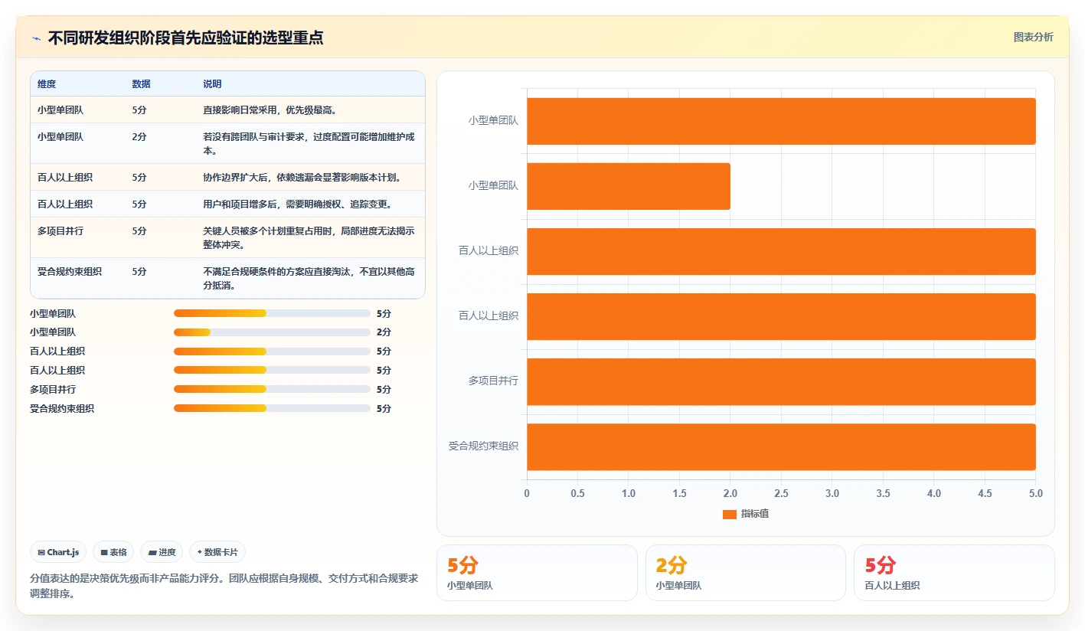Click the 小型单团队 progress bar showing 2分
The image size is (1085, 631).
(272, 332)
